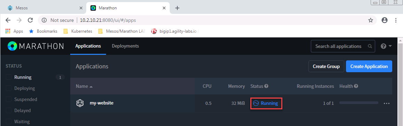Open the Apps grid shortcut
Image resolution: width=403 pixels, height=126 pixels.
coord(14,31)
